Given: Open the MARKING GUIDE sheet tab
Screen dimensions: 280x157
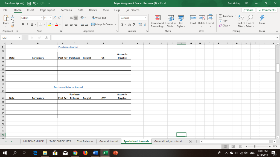Looking at the screenshot, I should point(33,141).
